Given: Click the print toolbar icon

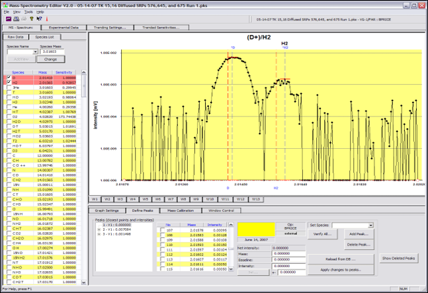Looking at the screenshot, I should (23, 19).
